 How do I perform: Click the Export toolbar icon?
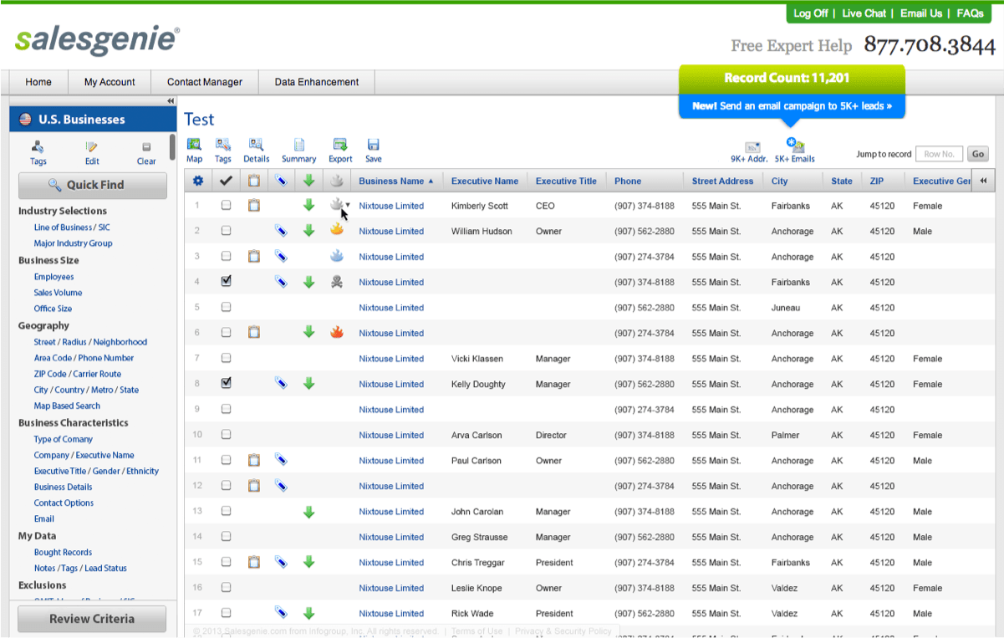pyautogui.click(x=339, y=145)
